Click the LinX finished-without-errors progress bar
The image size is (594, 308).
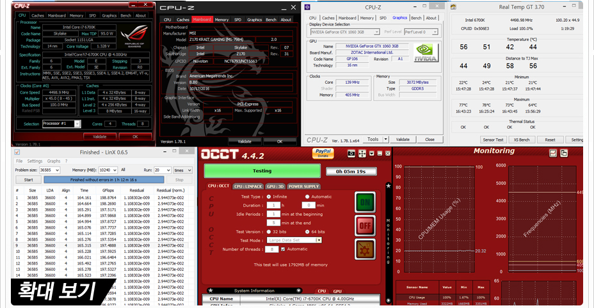click(104, 179)
